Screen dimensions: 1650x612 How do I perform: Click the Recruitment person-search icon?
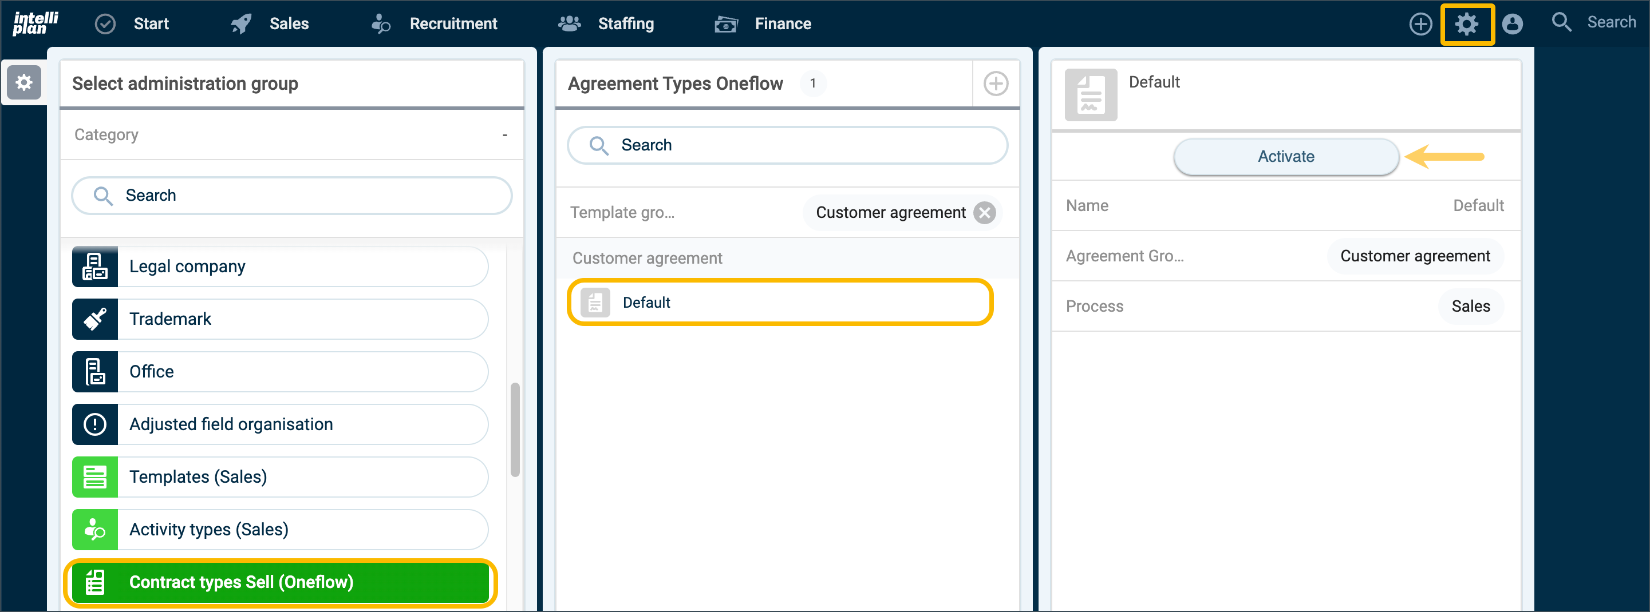click(381, 23)
